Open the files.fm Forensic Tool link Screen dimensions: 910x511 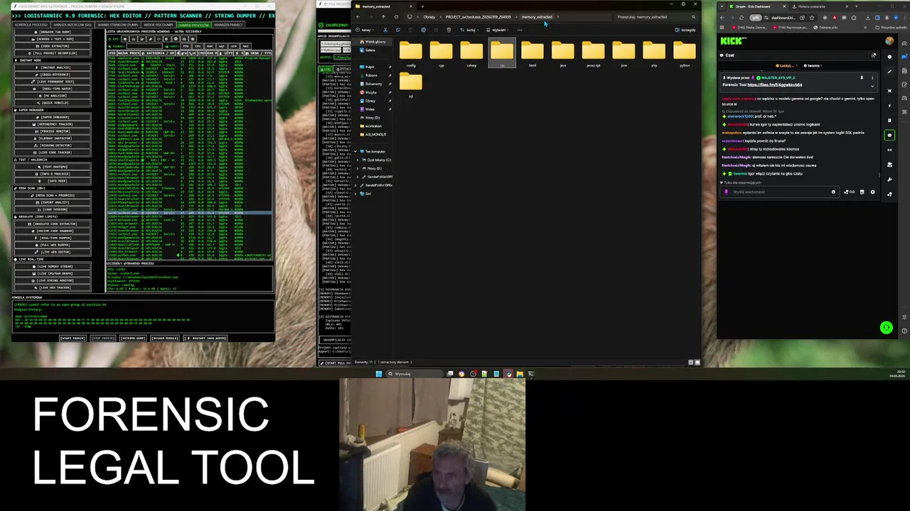click(775, 84)
